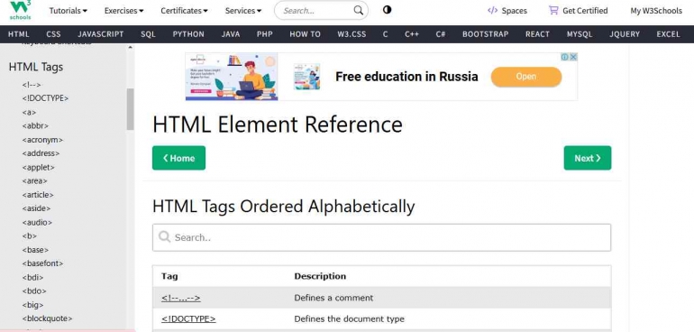Open <abbr> in the sidebar
Screen dimensions: 694x332
35,126
